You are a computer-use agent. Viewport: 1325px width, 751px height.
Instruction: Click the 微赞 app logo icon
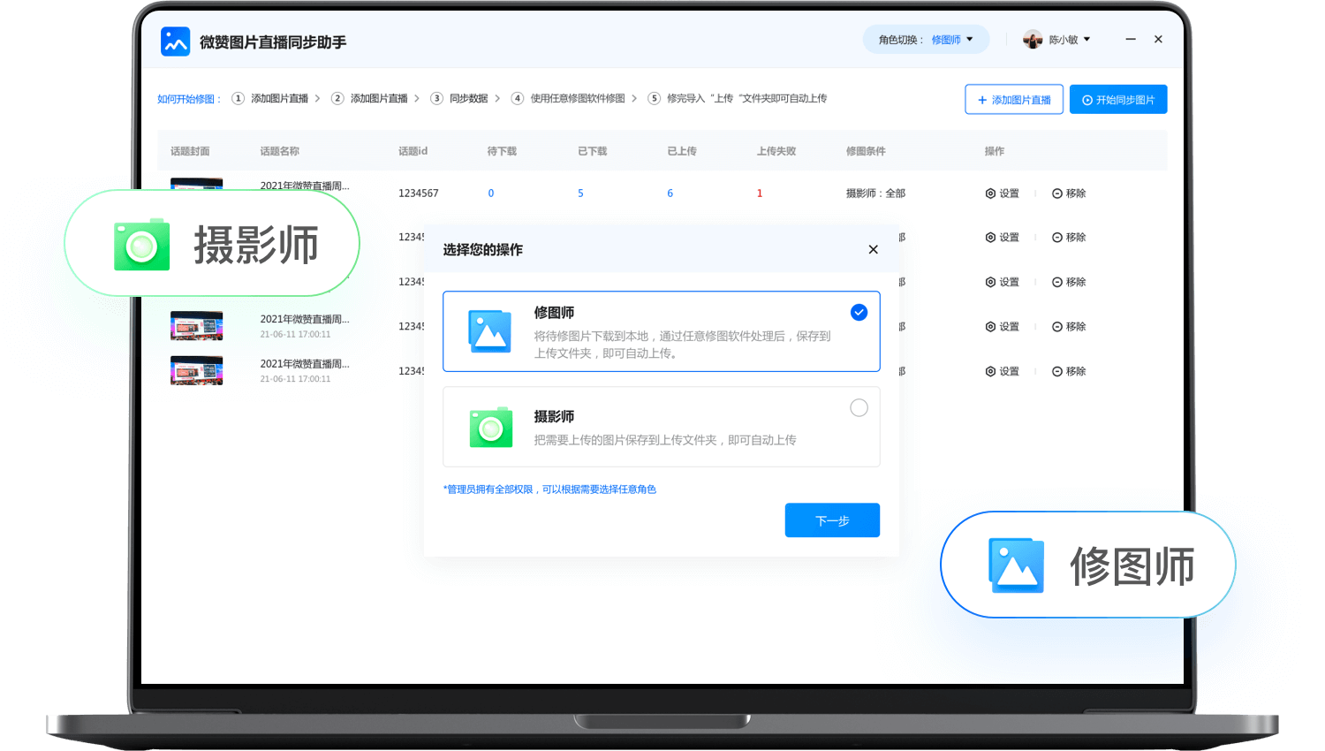tap(175, 42)
